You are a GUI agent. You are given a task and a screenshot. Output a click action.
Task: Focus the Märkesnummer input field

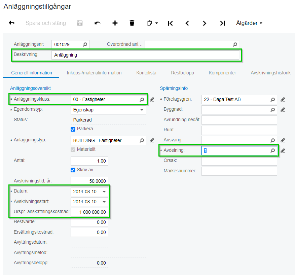tap(239, 171)
